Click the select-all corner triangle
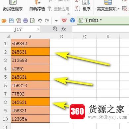The height and width of the screenshot is (129, 129). [x=8, y=36]
